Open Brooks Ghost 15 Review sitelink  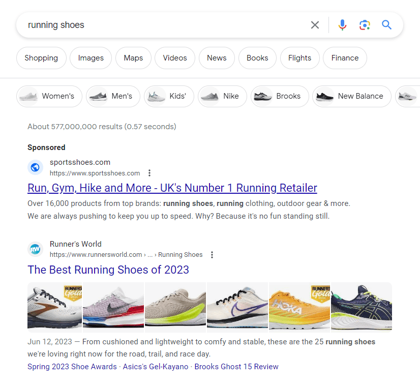point(236,366)
